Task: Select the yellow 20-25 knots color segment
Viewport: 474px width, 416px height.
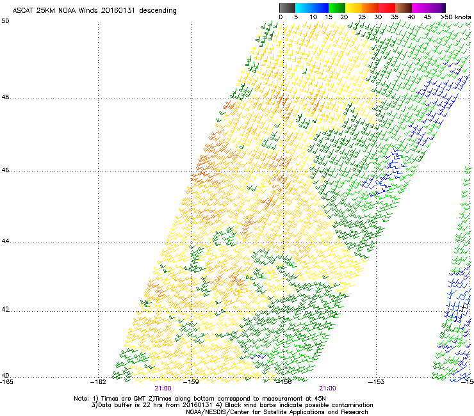Action: click(354, 8)
